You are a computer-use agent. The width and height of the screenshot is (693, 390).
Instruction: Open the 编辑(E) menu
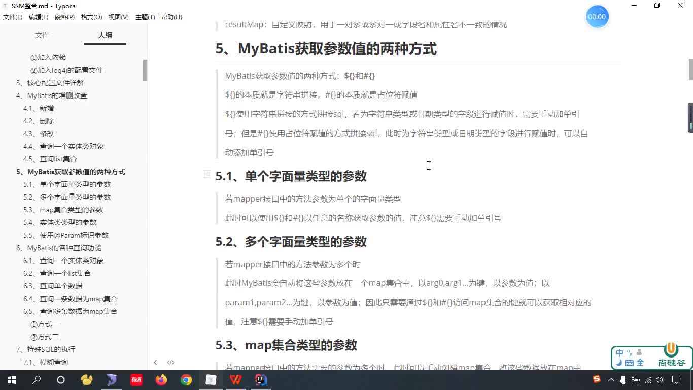[x=39, y=17]
